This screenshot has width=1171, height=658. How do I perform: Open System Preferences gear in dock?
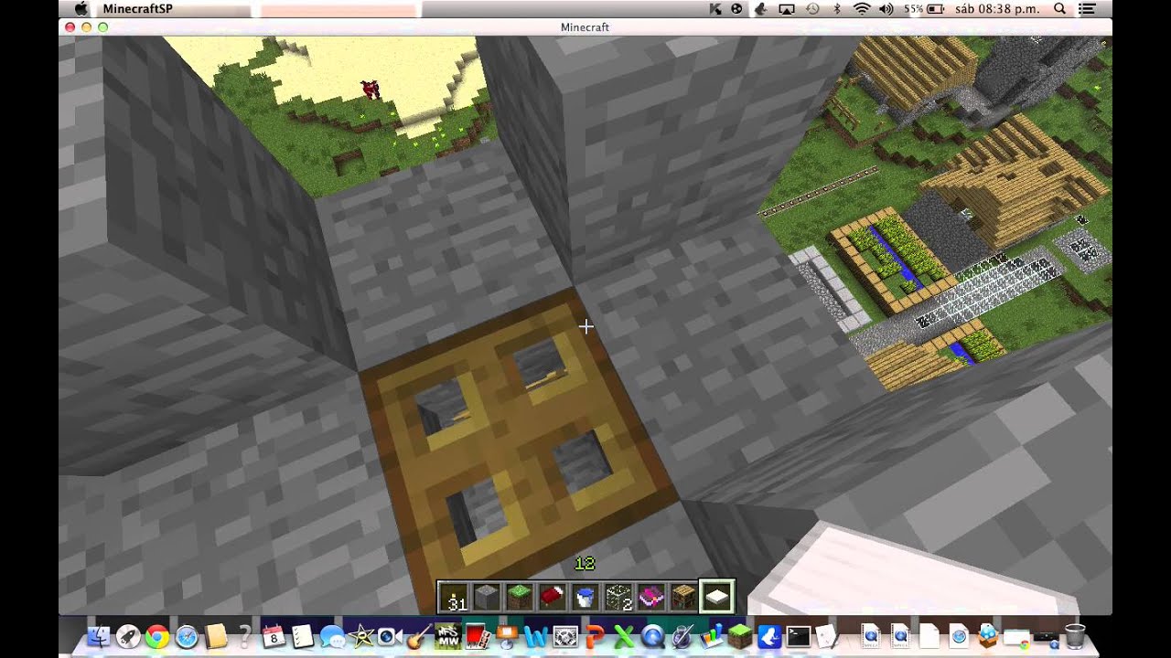pos(565,635)
